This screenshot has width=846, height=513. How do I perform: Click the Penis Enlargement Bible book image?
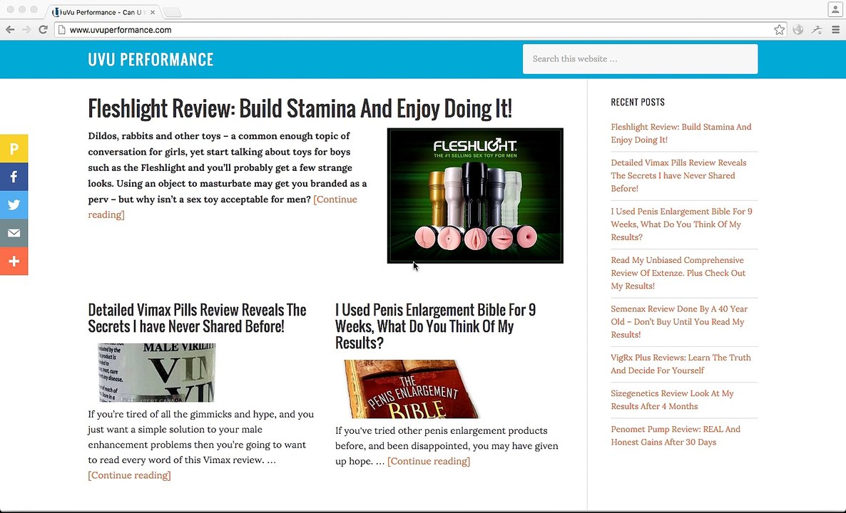point(412,389)
